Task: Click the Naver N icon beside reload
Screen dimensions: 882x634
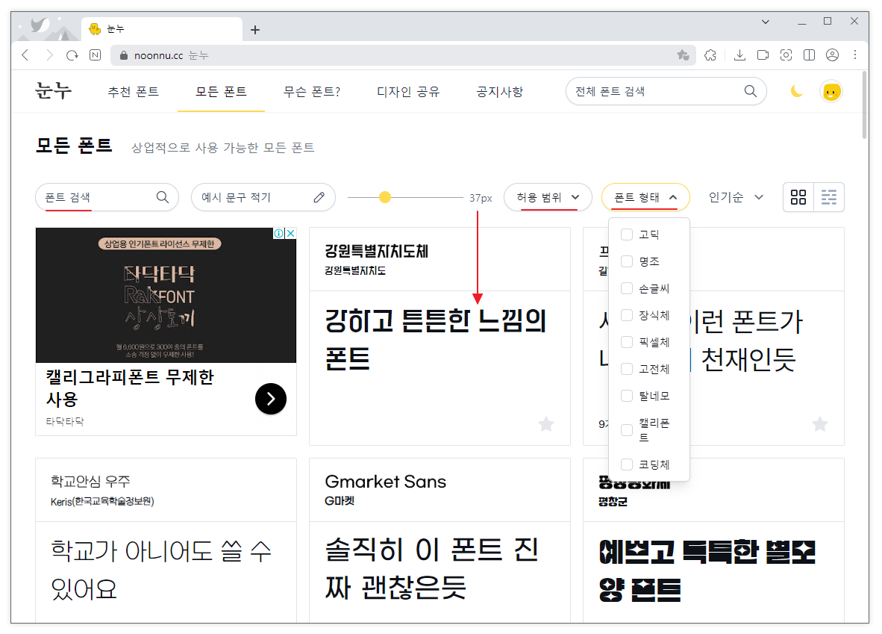Action: pyautogui.click(x=95, y=55)
